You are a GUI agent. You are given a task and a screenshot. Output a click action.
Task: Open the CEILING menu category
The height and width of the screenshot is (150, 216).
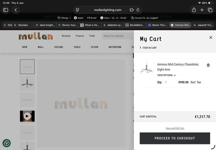59,47
